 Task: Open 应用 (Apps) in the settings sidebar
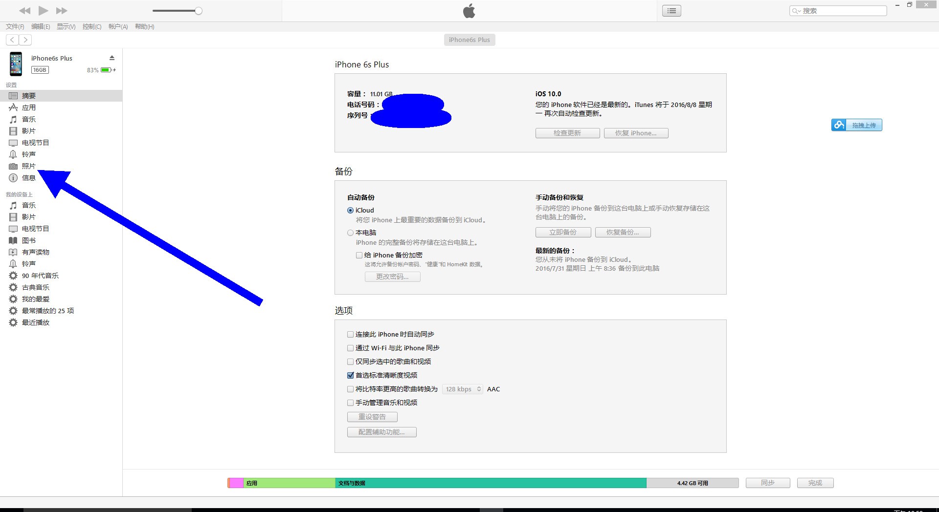(28, 107)
